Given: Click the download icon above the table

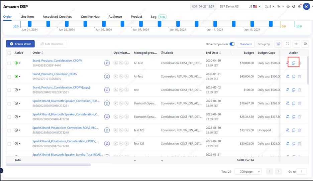Looking at the screenshot, I should pos(296,44).
